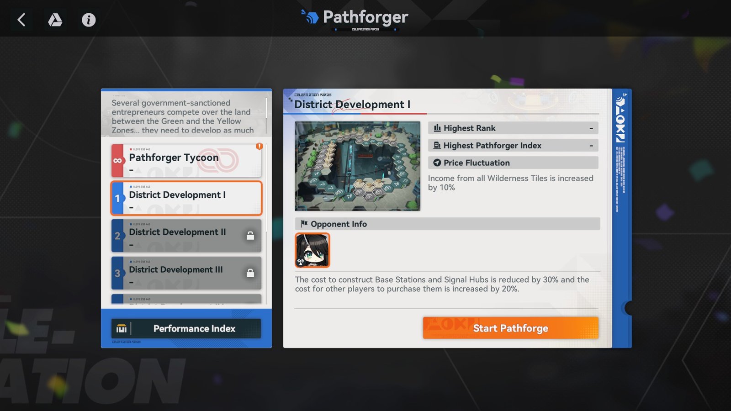Select the opponent character avatar
This screenshot has width=731, height=411.
[x=312, y=250]
